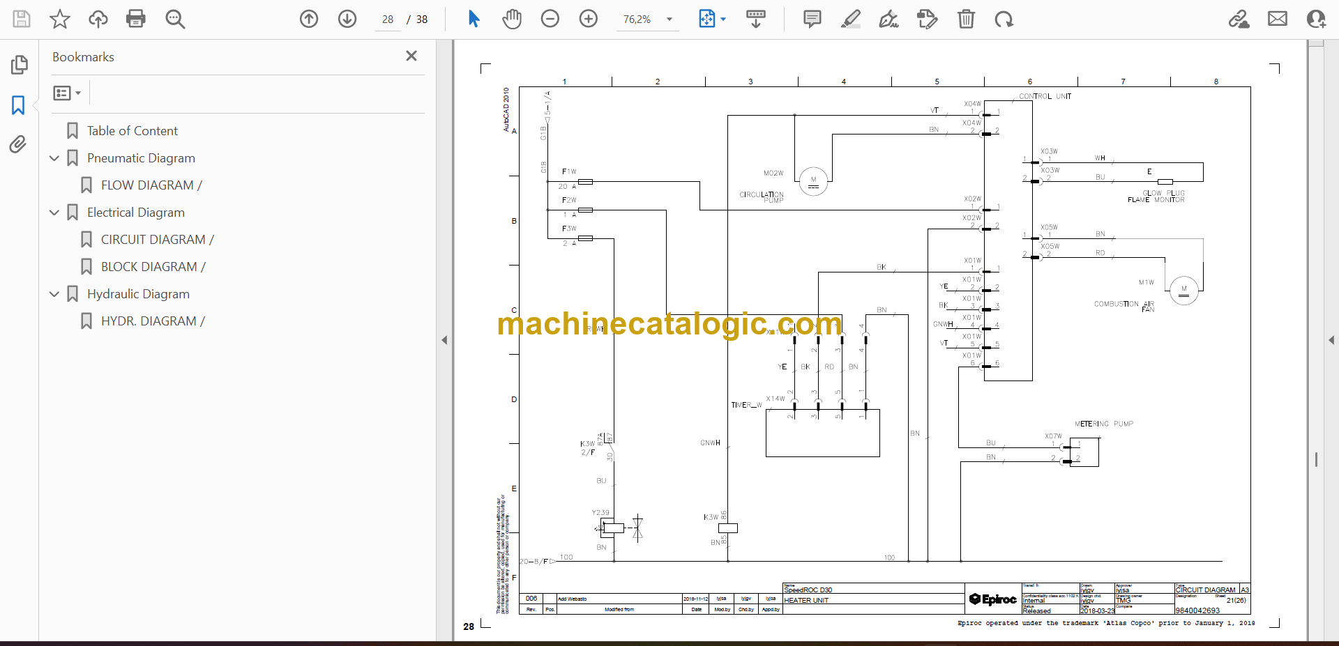Image resolution: width=1339 pixels, height=646 pixels.
Task: Click the Print file icon
Action: (136, 19)
